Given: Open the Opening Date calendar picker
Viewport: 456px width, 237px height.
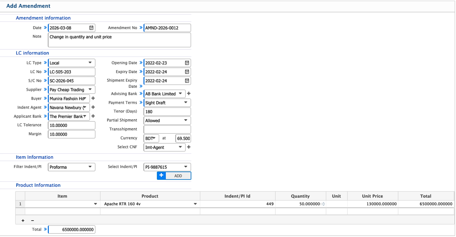Looking at the screenshot, I should 187,63.
